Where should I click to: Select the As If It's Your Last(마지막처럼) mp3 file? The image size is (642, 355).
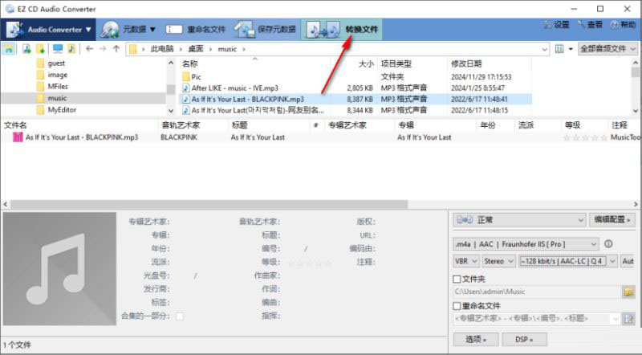point(258,110)
